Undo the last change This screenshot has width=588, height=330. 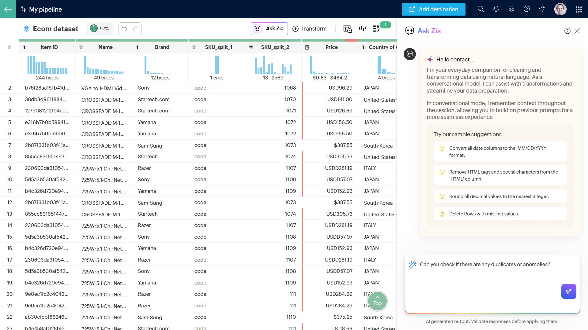click(x=124, y=28)
